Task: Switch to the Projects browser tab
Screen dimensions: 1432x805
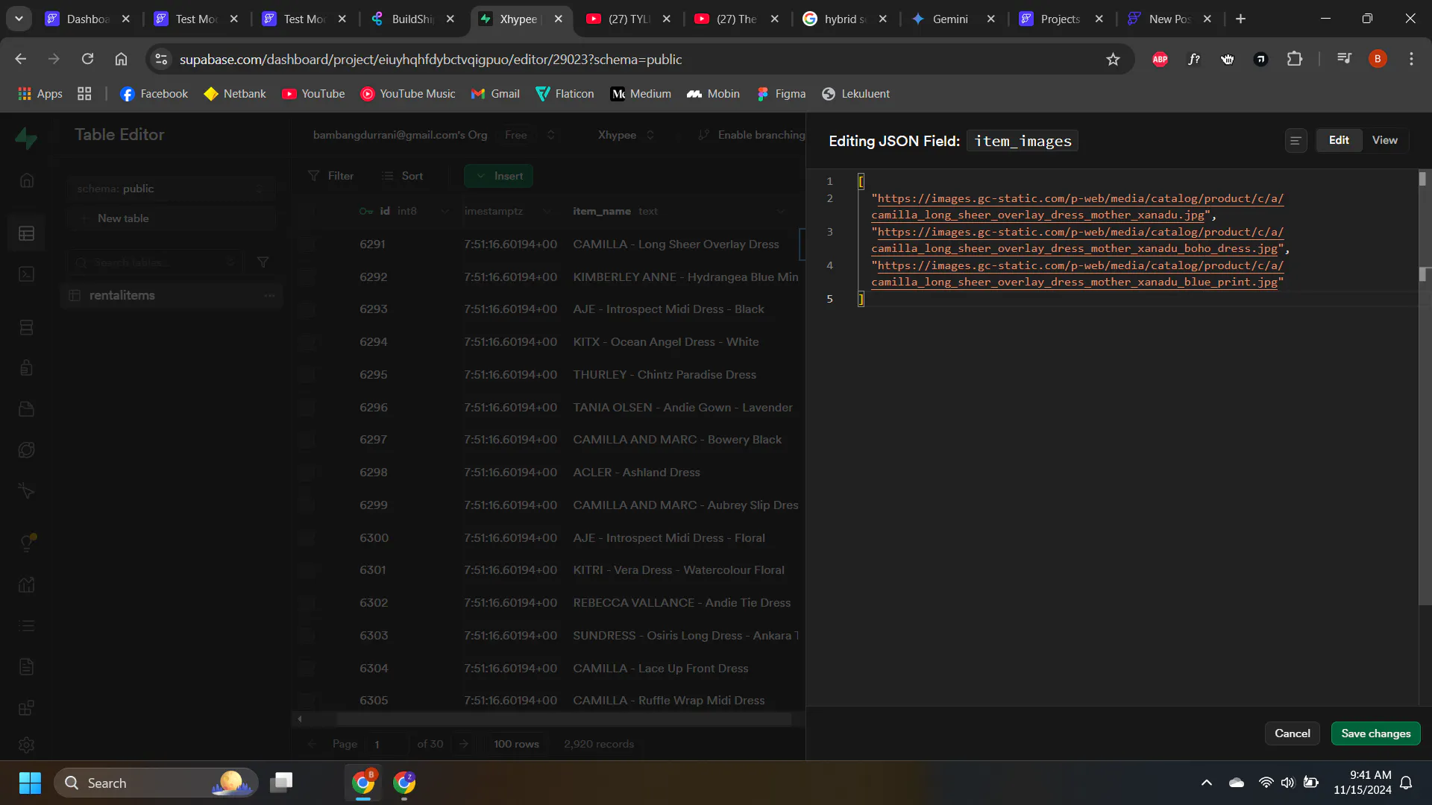Action: 1061,19
